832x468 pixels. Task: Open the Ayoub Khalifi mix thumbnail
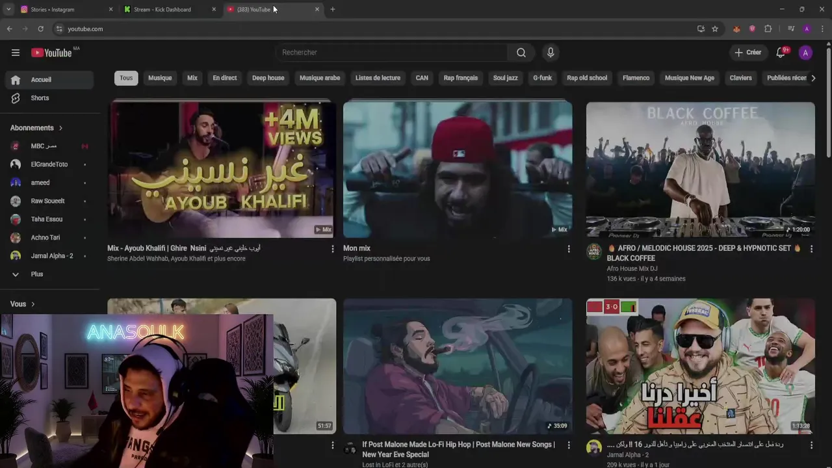coord(222,170)
